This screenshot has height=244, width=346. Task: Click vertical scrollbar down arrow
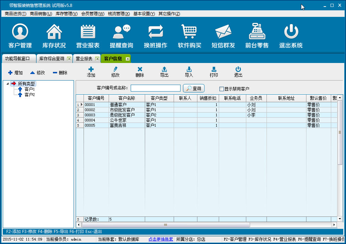pos(340,219)
